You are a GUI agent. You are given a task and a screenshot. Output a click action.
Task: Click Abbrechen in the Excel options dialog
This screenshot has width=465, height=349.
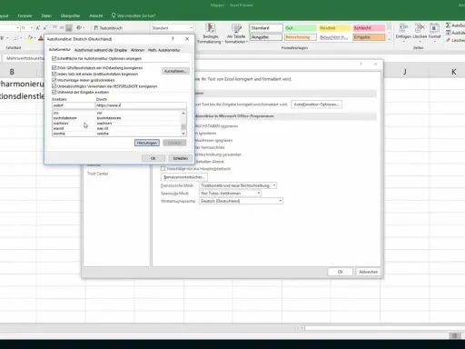[x=368, y=272]
